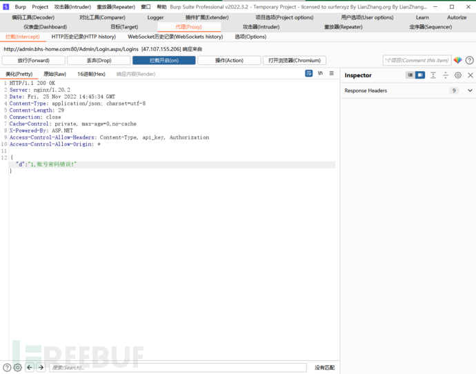Click the Comment this item field
Image resolution: width=476 pixels, height=374 pixels.
click(x=417, y=61)
